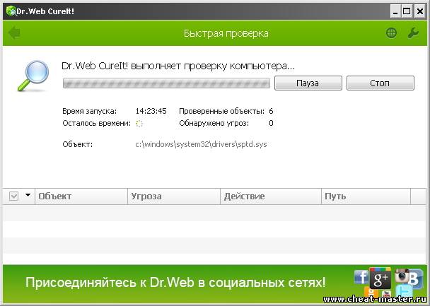430x306 pixels.
Task: Expand the dropdown arrow beside the checkbox
Action: (28, 196)
